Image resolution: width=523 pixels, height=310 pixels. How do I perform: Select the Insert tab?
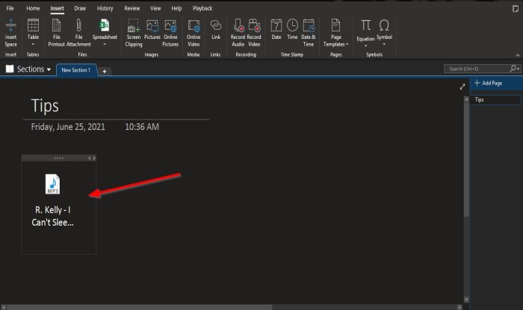pyautogui.click(x=57, y=8)
